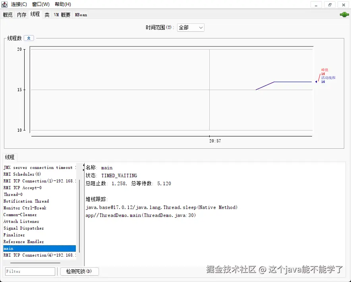Collapse the 线程数 chart panel

point(29,38)
